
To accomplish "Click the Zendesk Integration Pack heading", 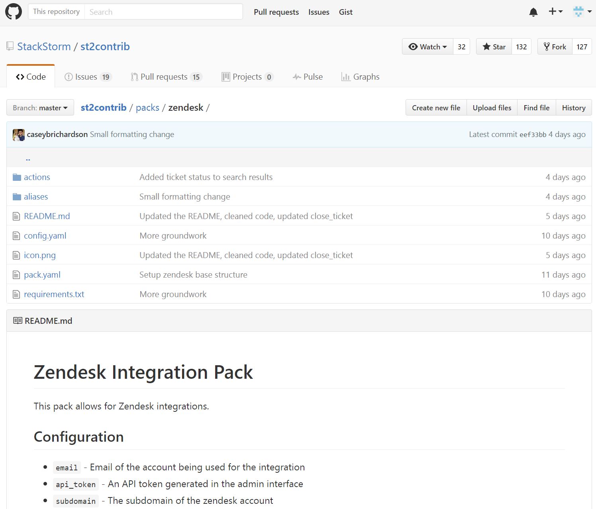I will click(x=143, y=372).
